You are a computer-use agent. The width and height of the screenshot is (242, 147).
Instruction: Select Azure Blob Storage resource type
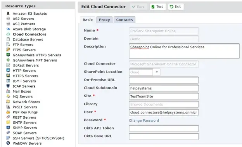(x=29, y=29)
